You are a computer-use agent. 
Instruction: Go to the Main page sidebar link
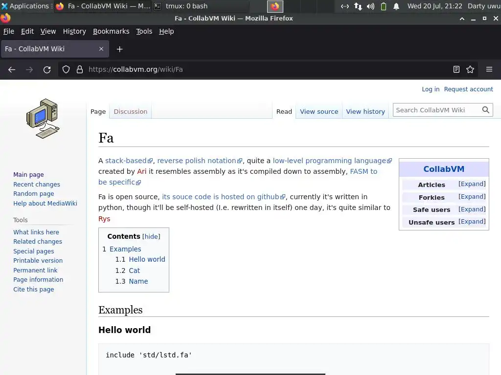coord(28,174)
